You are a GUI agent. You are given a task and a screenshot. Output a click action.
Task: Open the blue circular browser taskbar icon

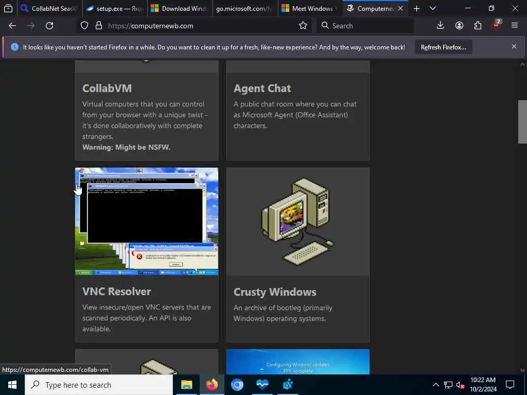point(237,385)
